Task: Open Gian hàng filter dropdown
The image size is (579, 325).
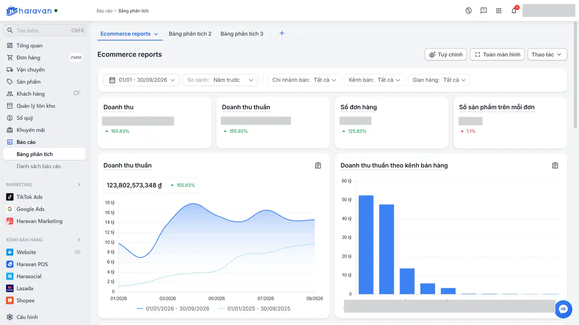Action: coord(439,80)
